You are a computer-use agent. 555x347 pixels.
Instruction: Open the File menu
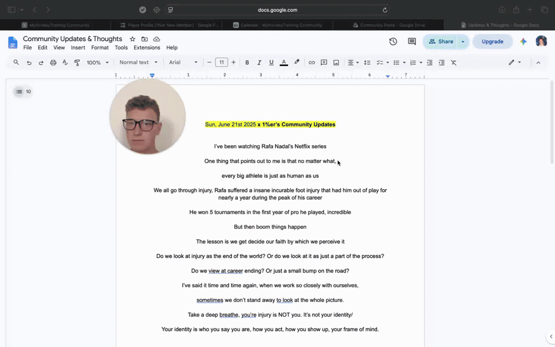click(x=28, y=48)
